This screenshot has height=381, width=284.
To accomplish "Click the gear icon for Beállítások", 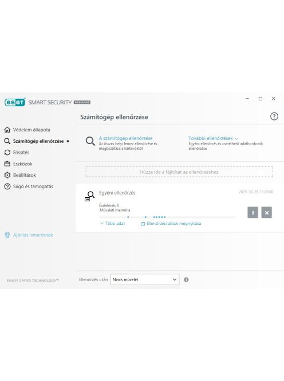I will (7, 175).
